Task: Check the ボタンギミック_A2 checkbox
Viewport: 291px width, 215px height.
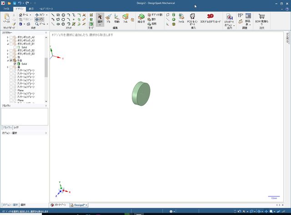Action: pos(11,37)
